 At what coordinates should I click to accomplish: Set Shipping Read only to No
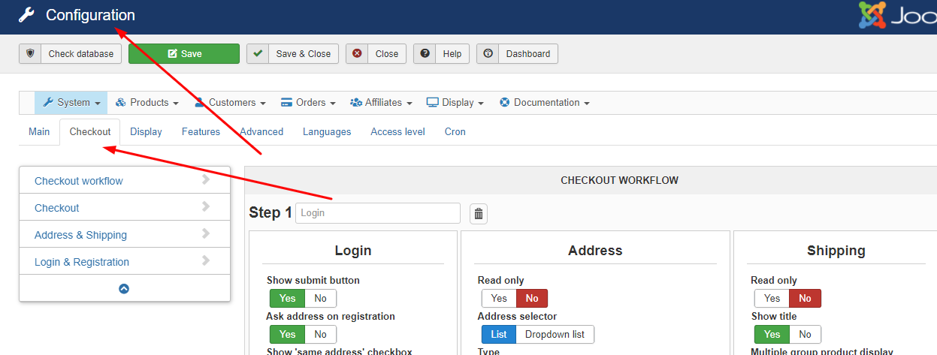(x=806, y=298)
